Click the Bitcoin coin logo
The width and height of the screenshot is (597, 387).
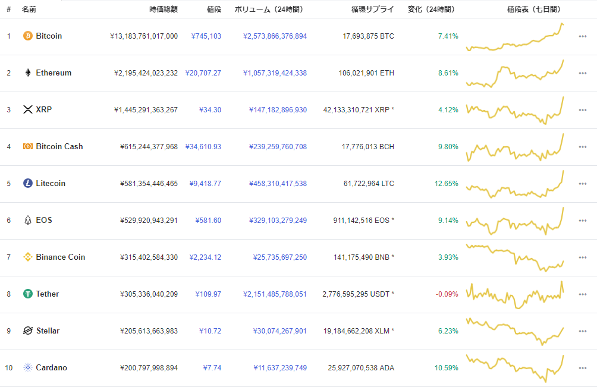pyautogui.click(x=28, y=36)
